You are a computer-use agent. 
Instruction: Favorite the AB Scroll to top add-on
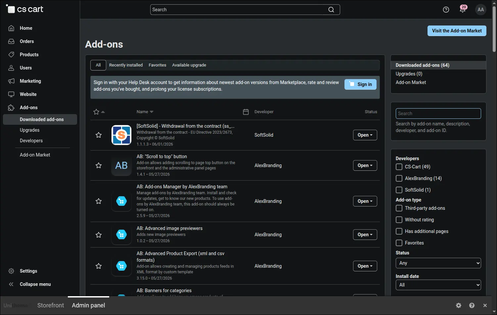[99, 165]
